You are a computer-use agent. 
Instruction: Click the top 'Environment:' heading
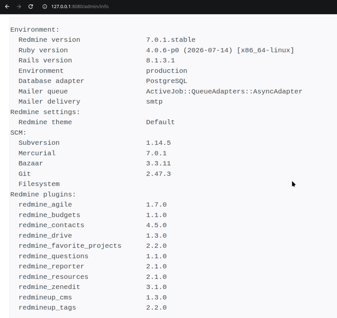tap(35, 30)
